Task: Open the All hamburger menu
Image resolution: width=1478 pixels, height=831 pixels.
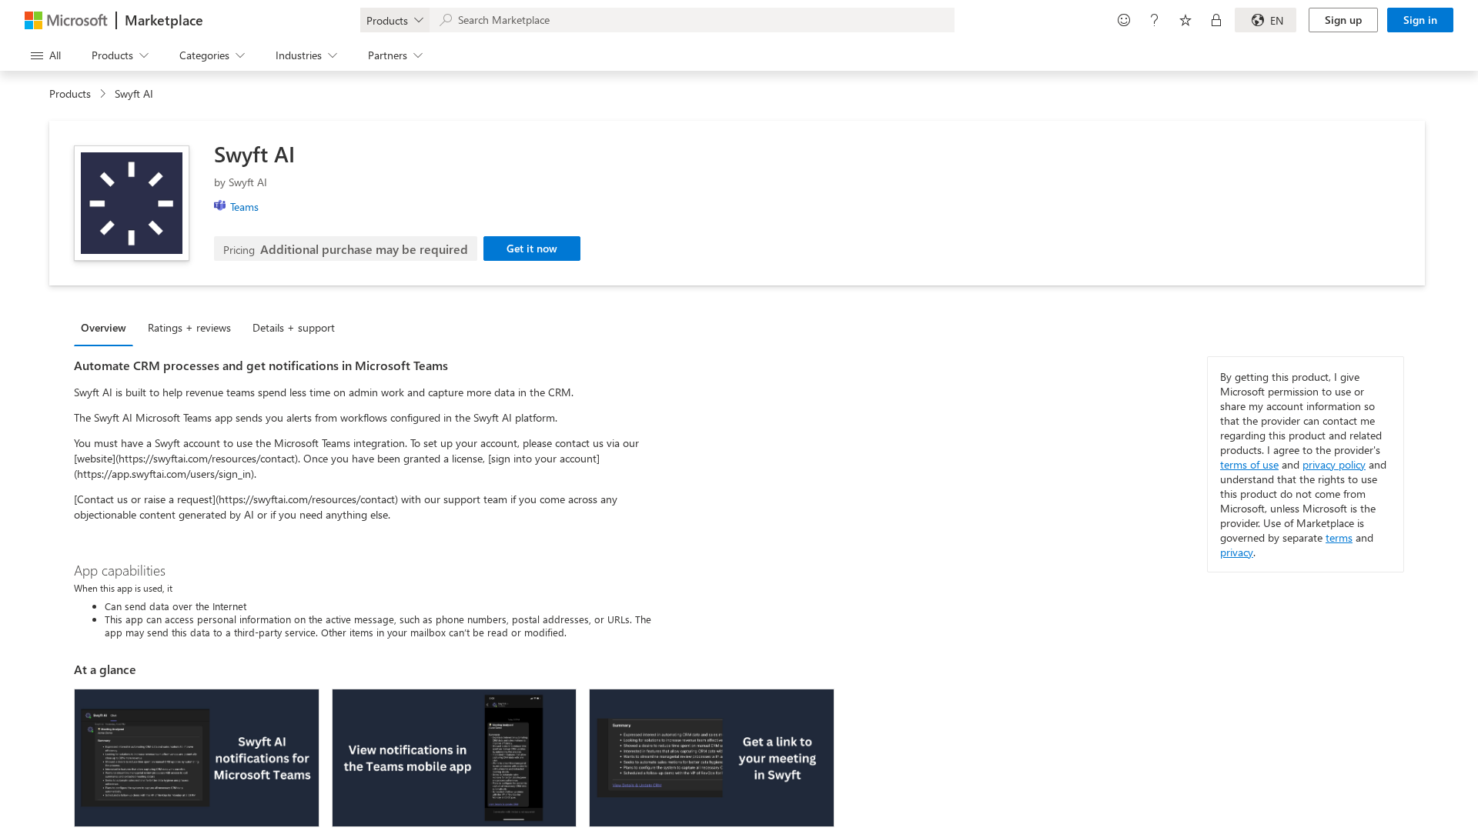Action: (x=45, y=55)
